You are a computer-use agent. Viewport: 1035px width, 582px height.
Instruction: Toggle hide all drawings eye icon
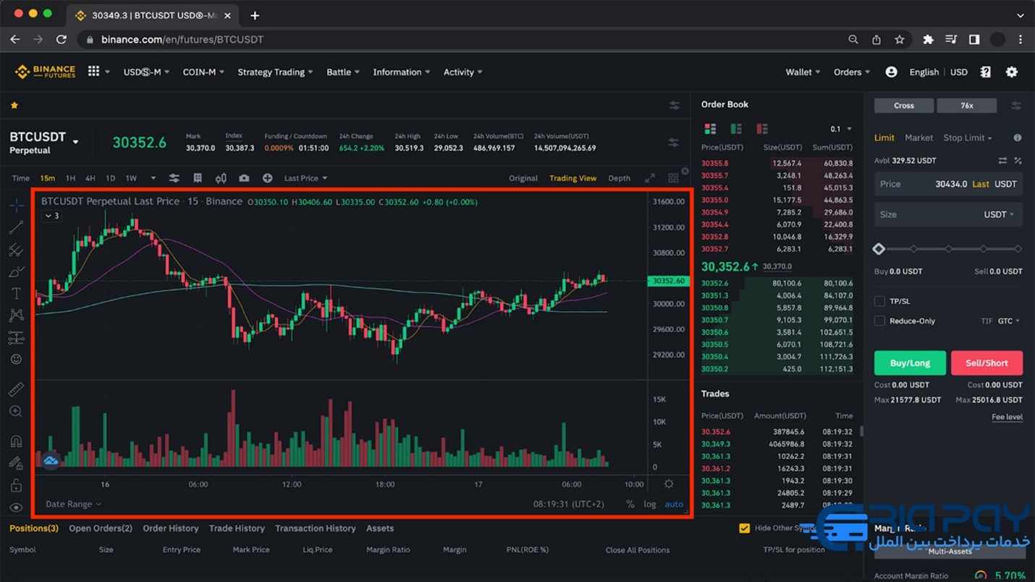point(16,507)
